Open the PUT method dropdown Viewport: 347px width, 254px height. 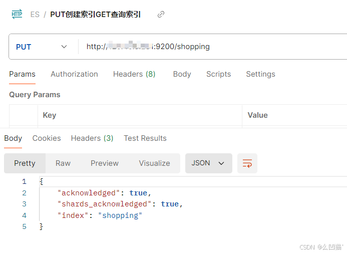coord(42,47)
